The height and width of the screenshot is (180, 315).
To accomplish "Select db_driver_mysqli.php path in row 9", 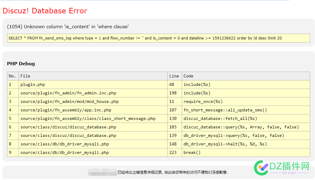I will point(65,153).
